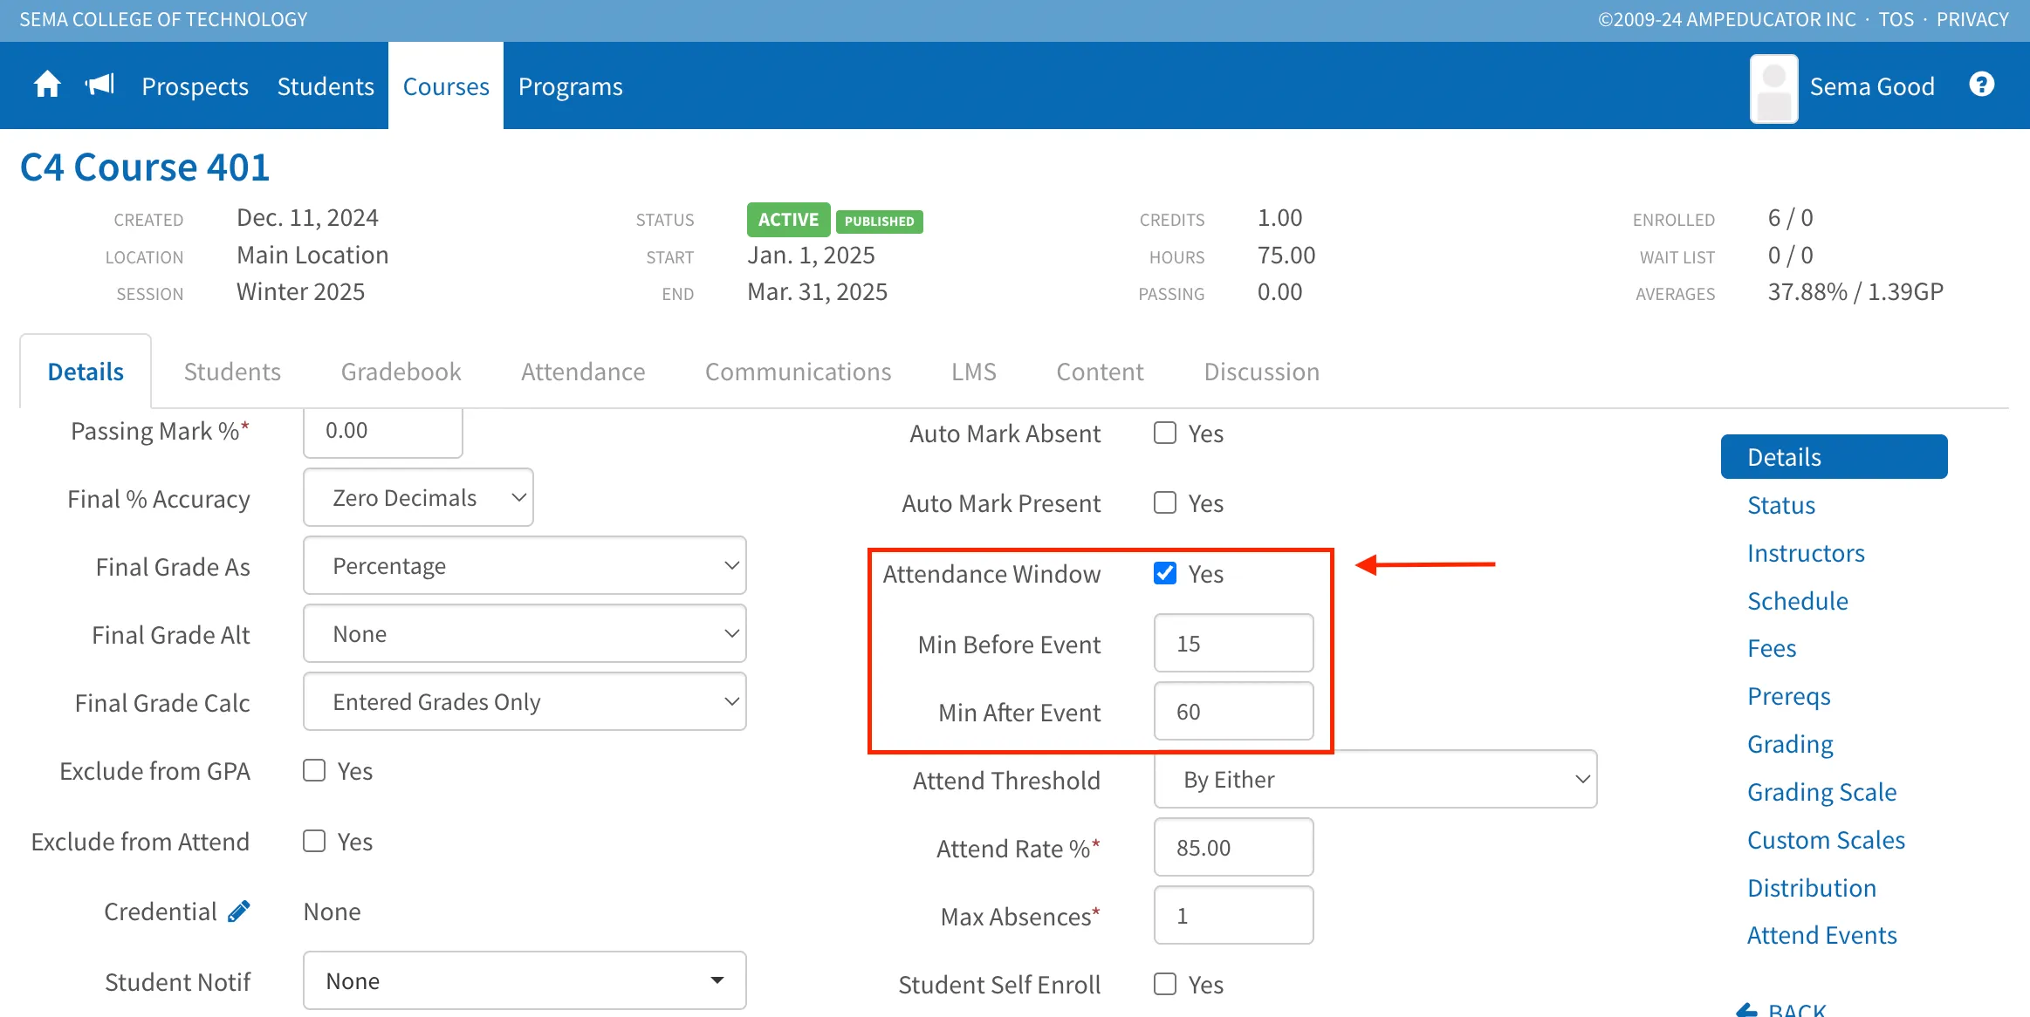Click the Min Before Event field
2030x1017 pixels.
click(1233, 643)
